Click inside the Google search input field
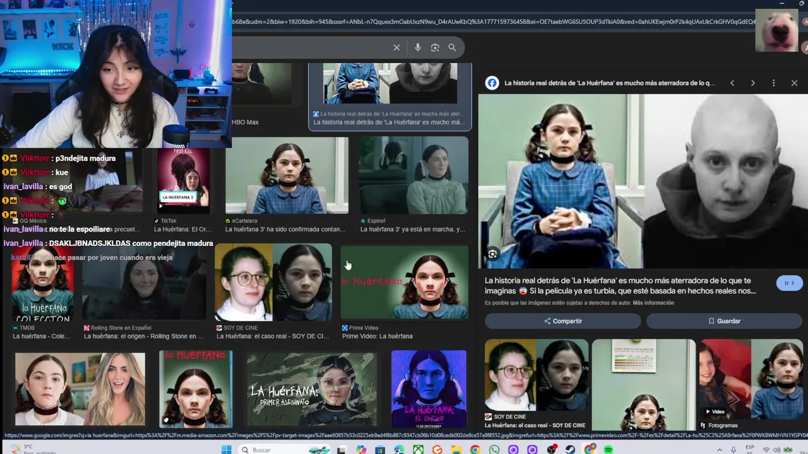 pos(309,47)
